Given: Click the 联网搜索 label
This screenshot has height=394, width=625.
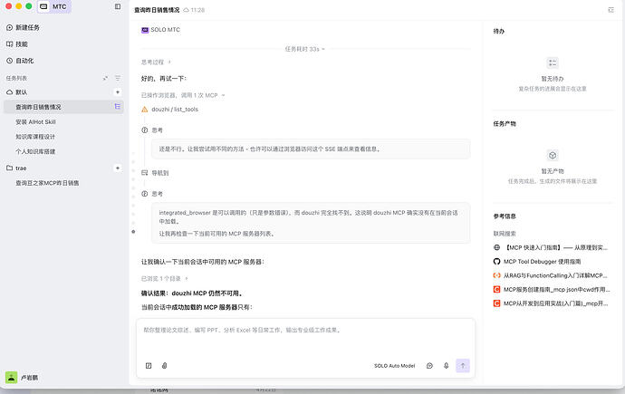Looking at the screenshot, I should pyautogui.click(x=505, y=234).
